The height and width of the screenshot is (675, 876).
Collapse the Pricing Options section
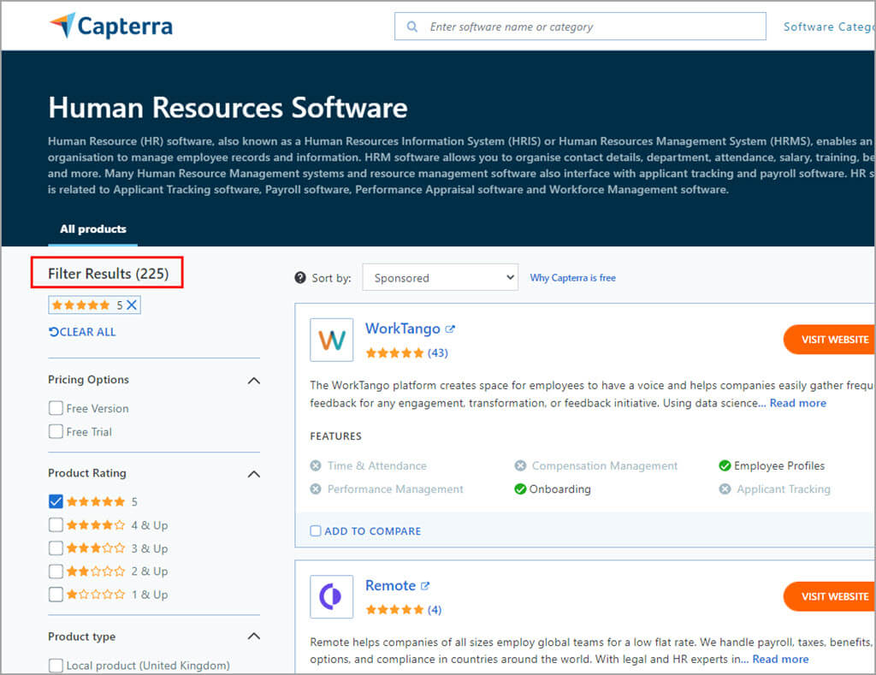tap(253, 380)
